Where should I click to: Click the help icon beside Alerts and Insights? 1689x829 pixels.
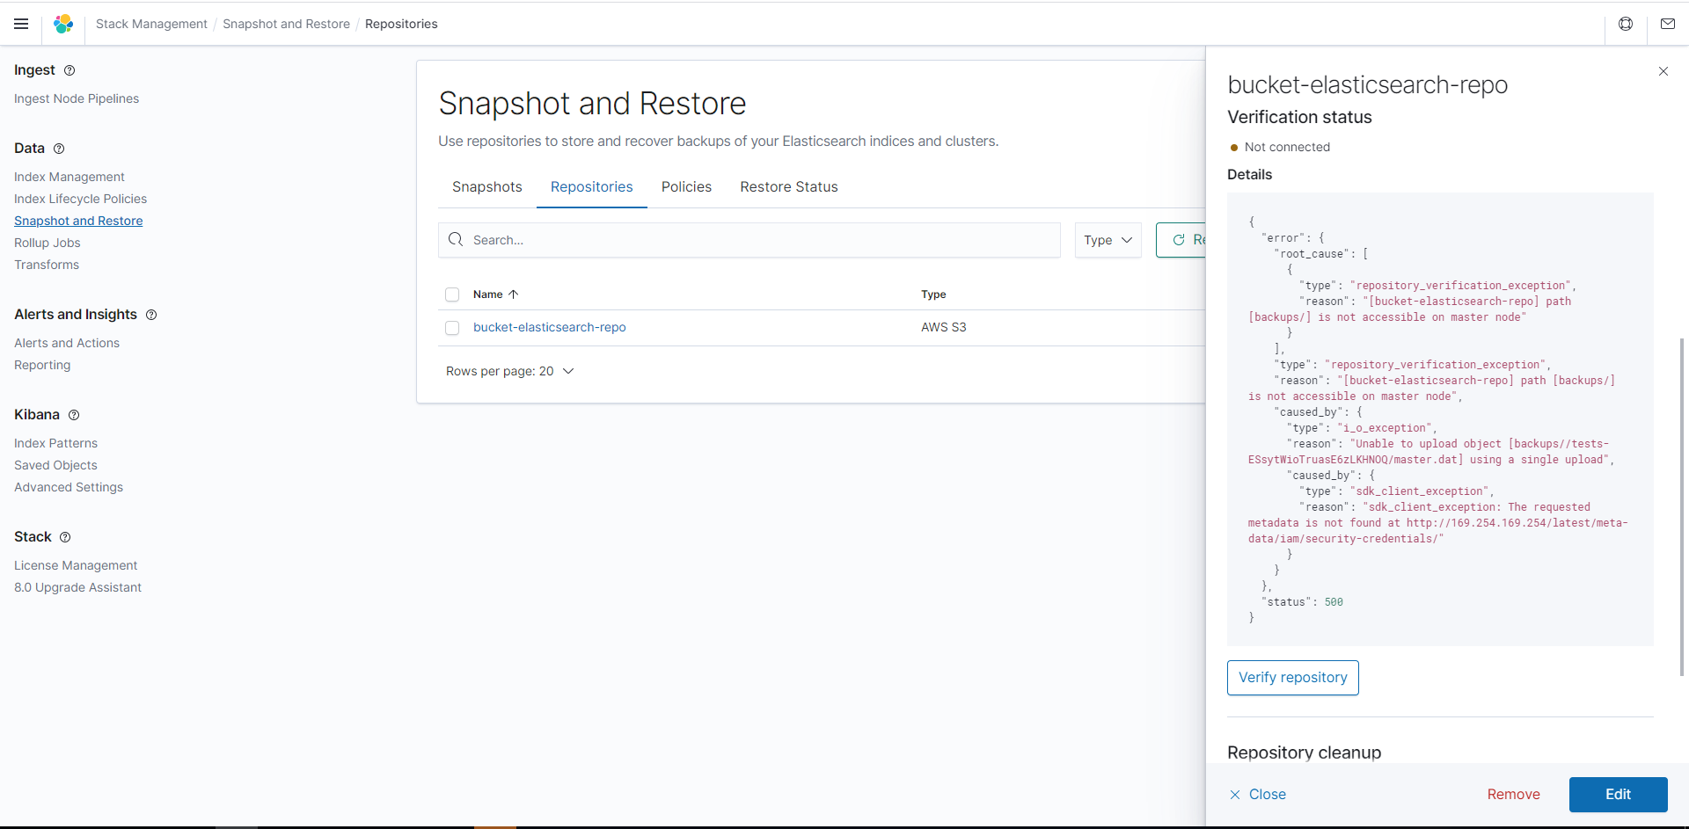click(x=151, y=315)
